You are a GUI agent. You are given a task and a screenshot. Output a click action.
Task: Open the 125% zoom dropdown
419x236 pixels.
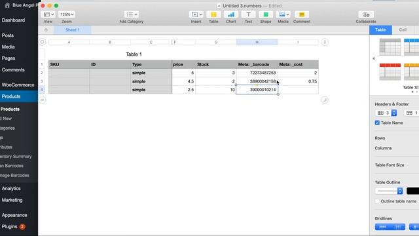click(67, 14)
